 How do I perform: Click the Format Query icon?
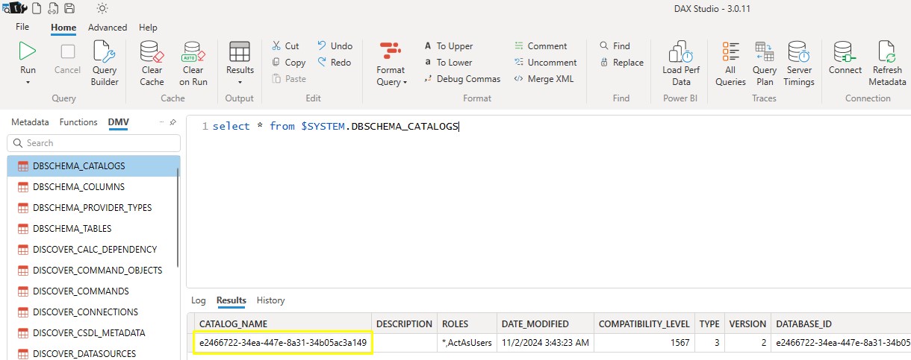pyautogui.click(x=391, y=52)
